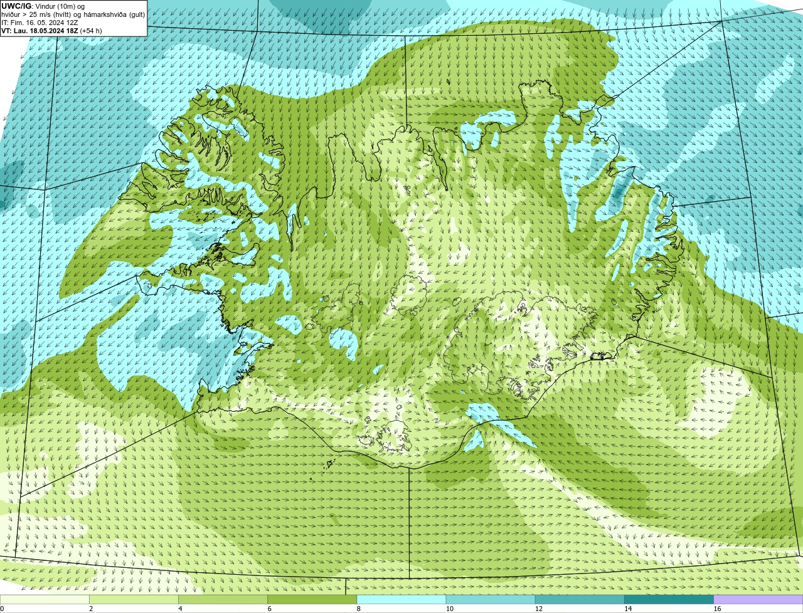
Task: Click the '16' label on the wind scale
Action: [x=717, y=609]
